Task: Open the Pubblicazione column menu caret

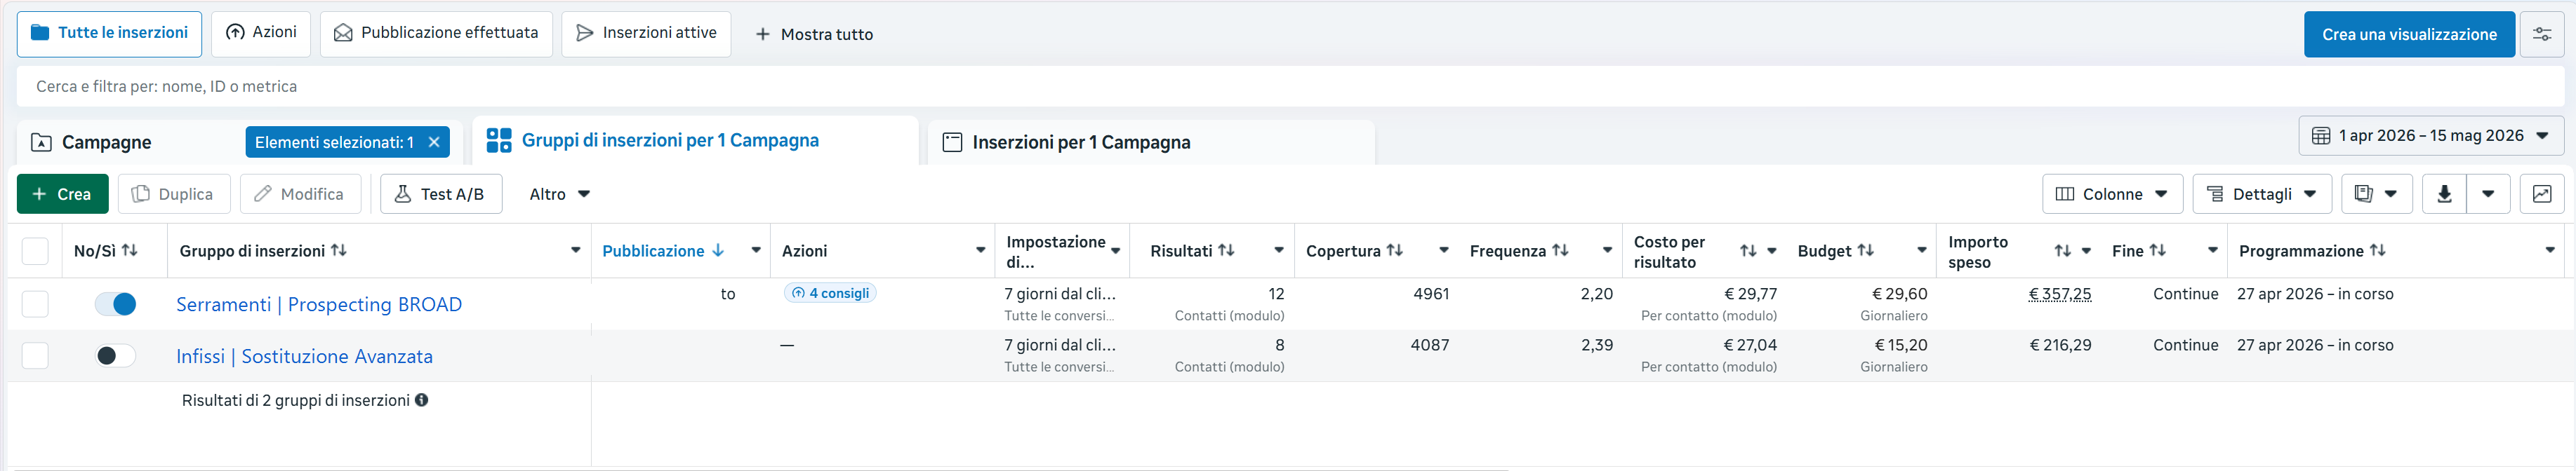Action: (756, 250)
